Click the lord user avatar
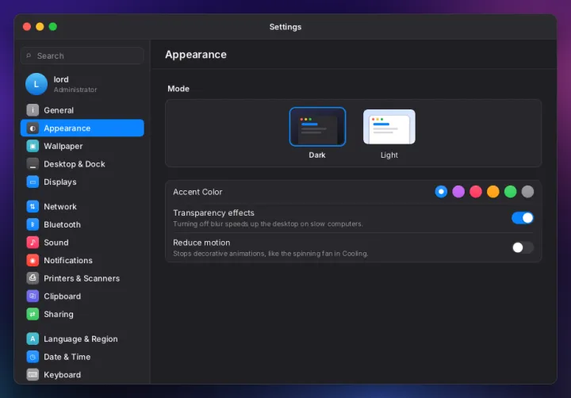571x398 pixels. pyautogui.click(x=36, y=84)
